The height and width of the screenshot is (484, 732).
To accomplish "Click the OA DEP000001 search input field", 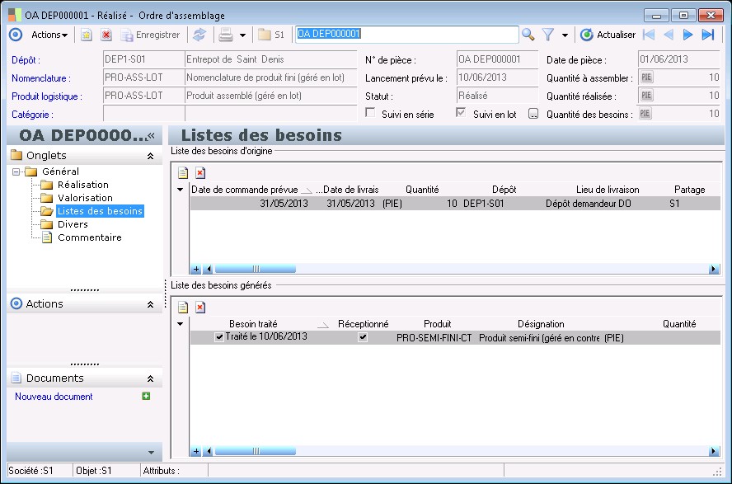I will (406, 35).
